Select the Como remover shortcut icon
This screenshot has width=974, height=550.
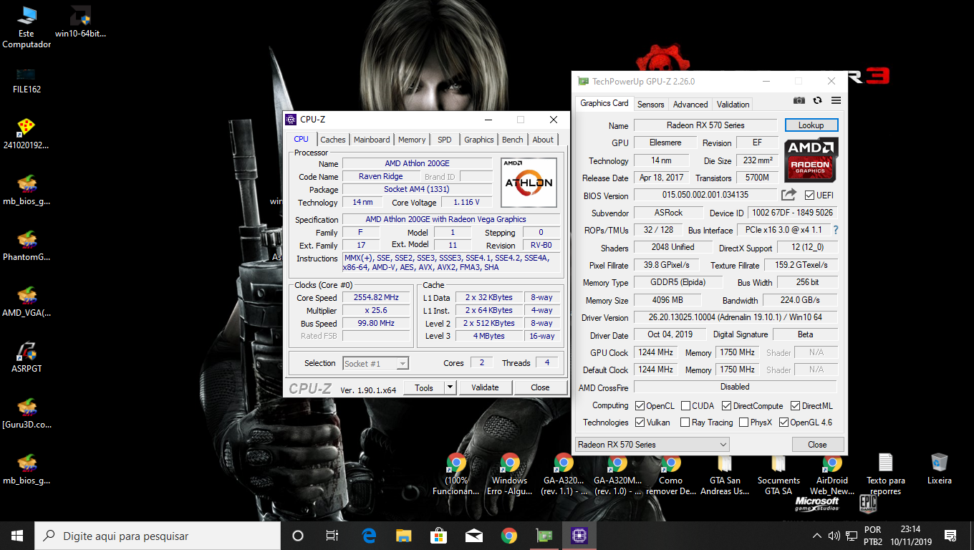click(671, 474)
